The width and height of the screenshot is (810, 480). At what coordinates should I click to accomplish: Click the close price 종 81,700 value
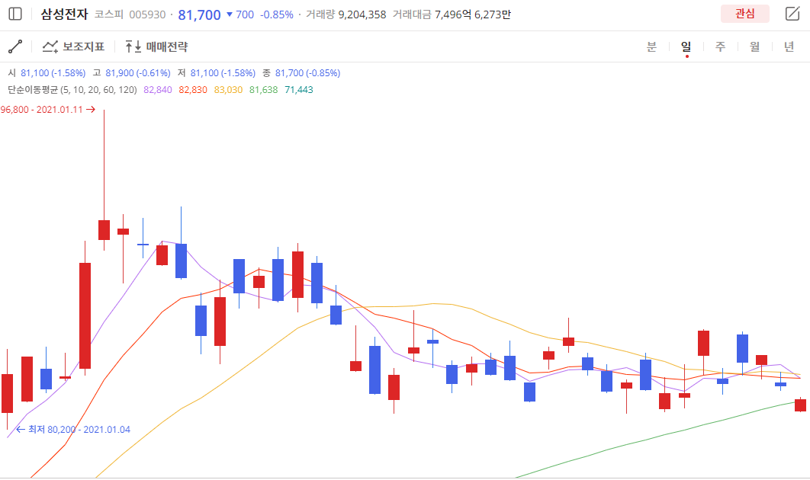[302, 73]
